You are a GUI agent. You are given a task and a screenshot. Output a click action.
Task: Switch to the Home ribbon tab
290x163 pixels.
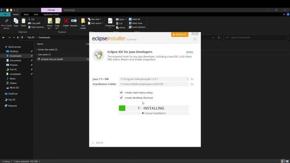16,14
